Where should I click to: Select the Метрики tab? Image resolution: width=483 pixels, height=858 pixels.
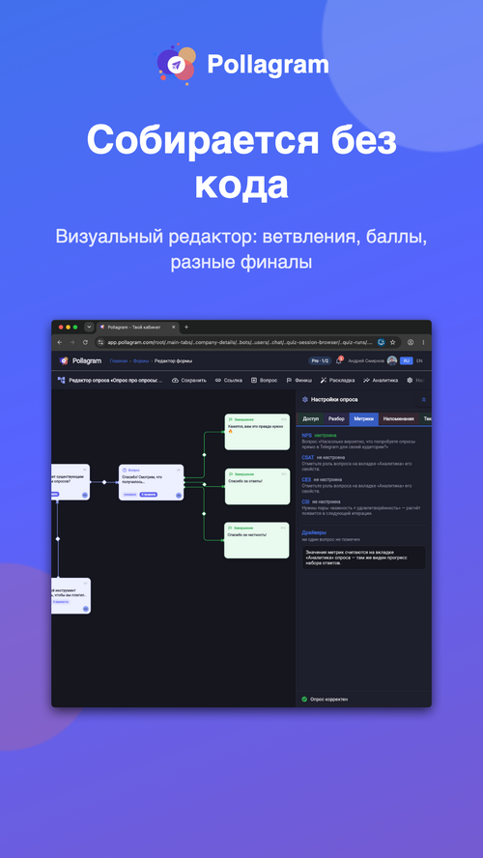(364, 418)
